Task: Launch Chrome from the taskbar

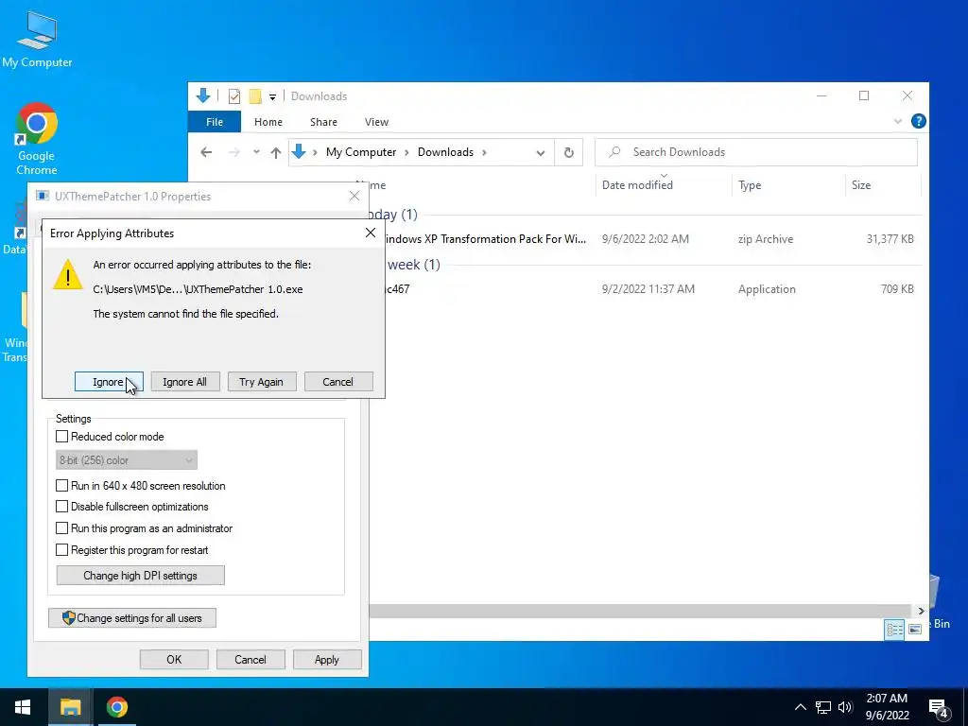Action: 116,707
